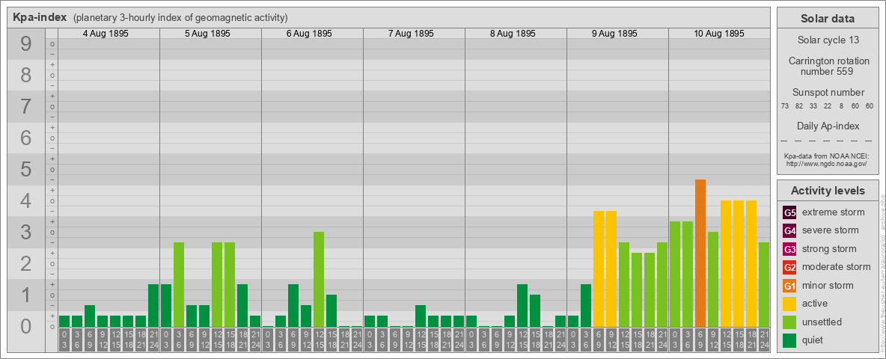886x359 pixels.
Task: Select the yellow 12-15 bar on 10 Aug 1895
Action: [726, 264]
